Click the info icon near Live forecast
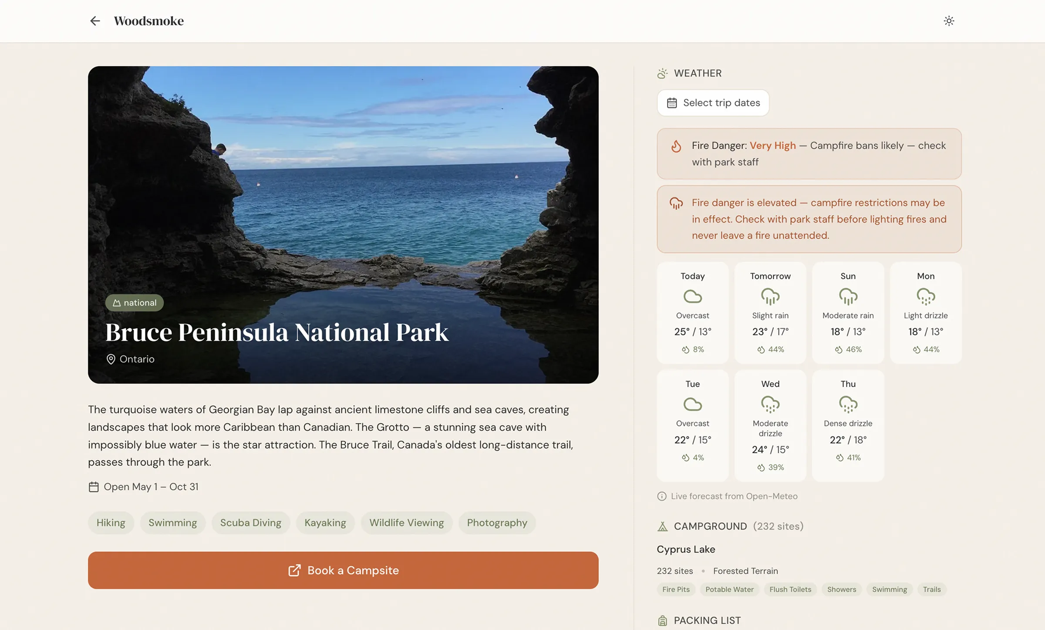1045x630 pixels. (x=661, y=496)
